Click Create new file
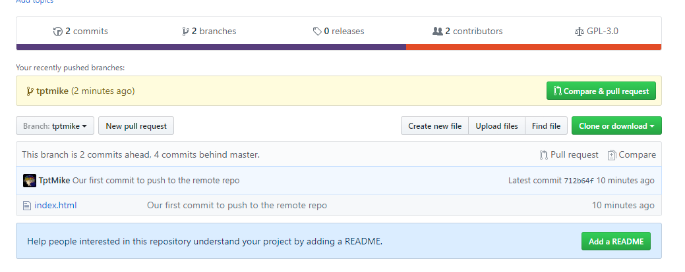Image resolution: width=685 pixels, height=272 pixels. (x=434, y=126)
